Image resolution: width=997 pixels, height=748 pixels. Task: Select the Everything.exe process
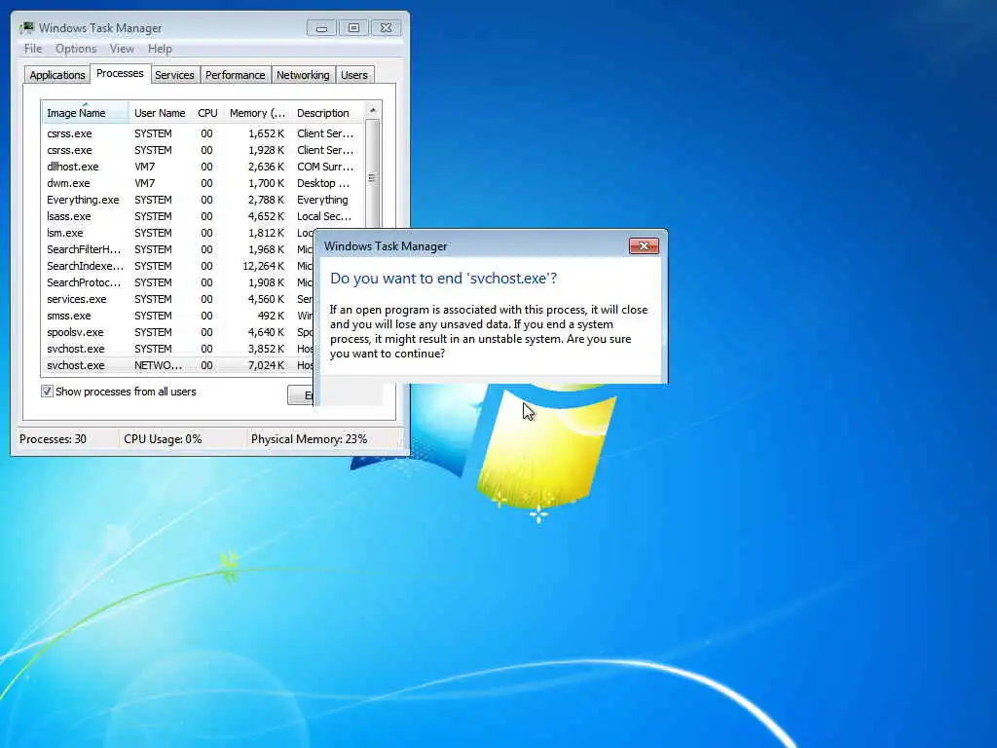tap(203, 200)
